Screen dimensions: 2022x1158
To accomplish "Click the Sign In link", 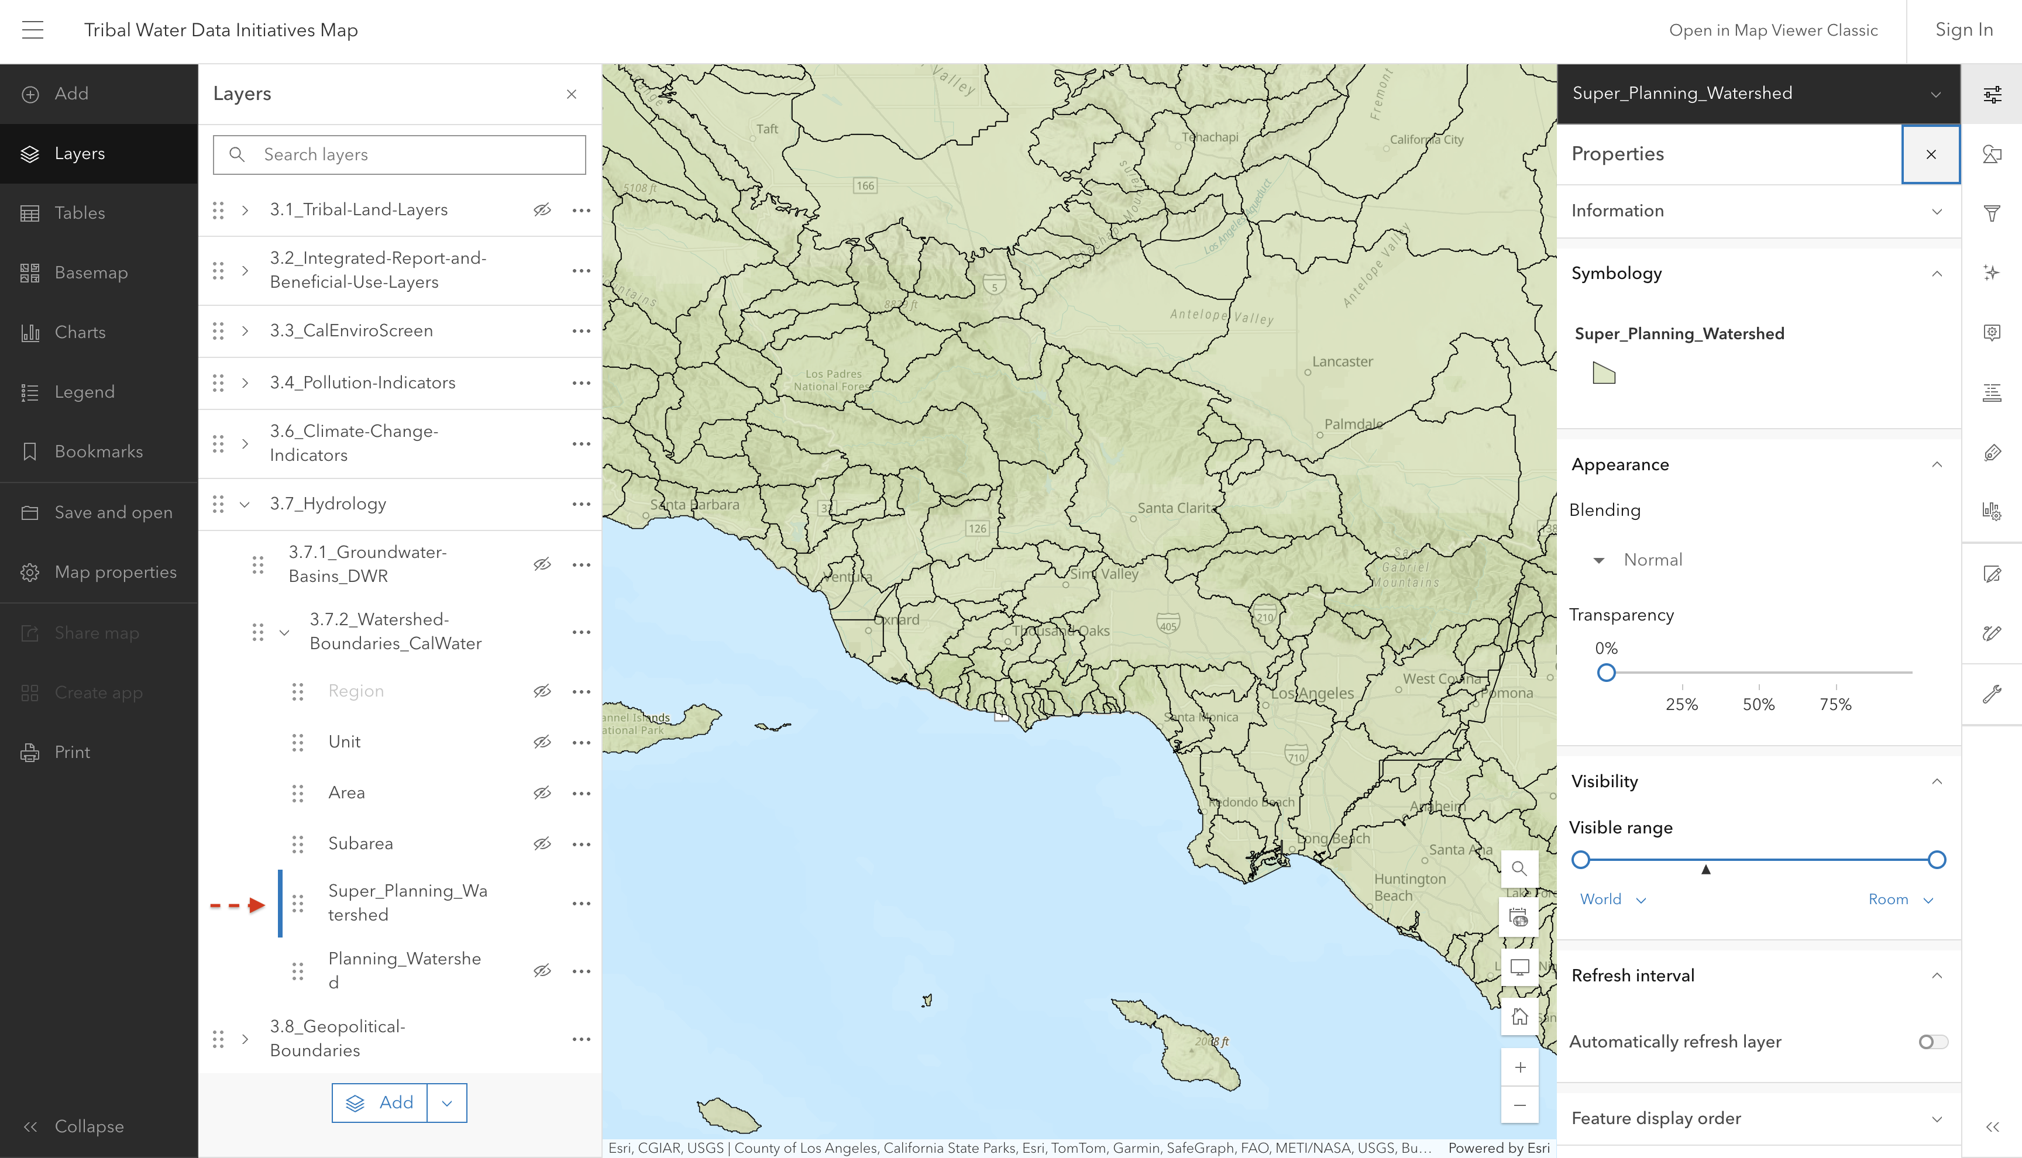I will coord(1964,30).
